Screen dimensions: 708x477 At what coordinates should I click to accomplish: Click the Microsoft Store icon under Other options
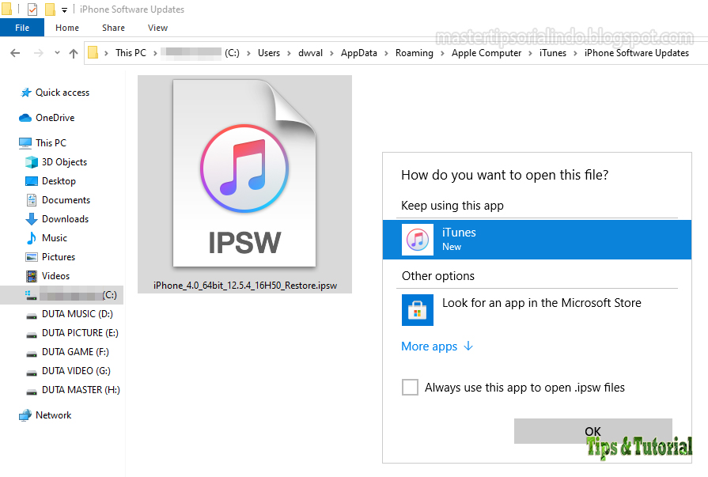coord(417,309)
